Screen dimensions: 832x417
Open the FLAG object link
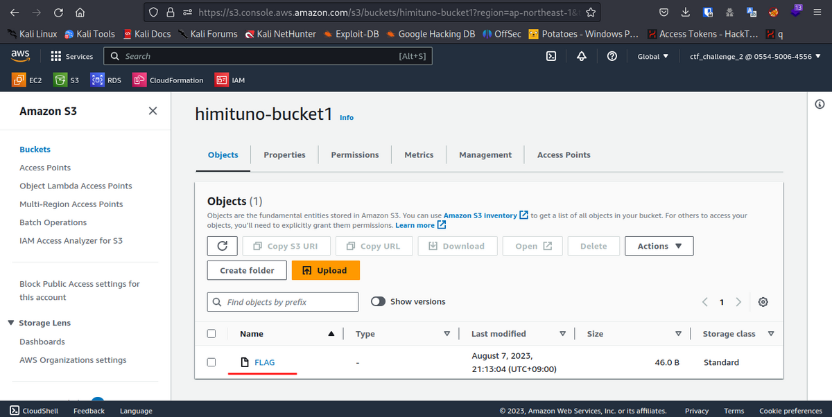265,362
